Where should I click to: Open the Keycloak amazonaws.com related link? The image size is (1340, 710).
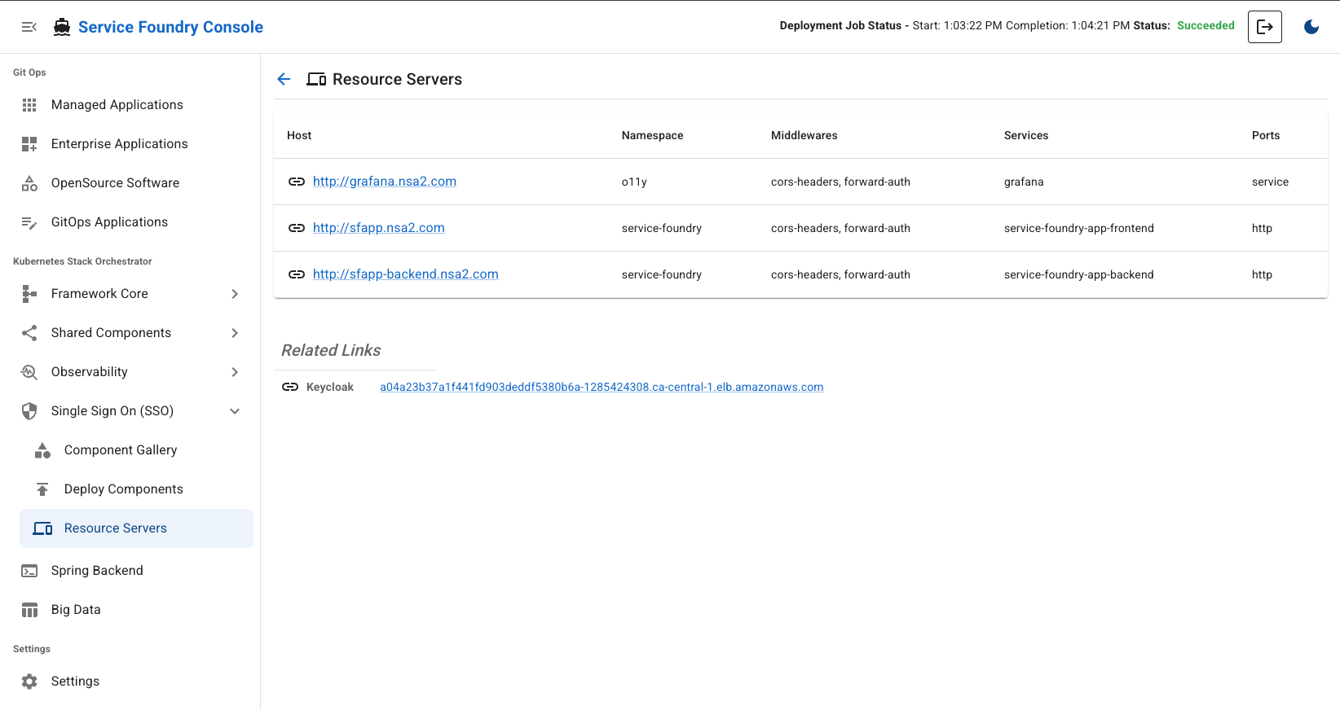pos(602,387)
